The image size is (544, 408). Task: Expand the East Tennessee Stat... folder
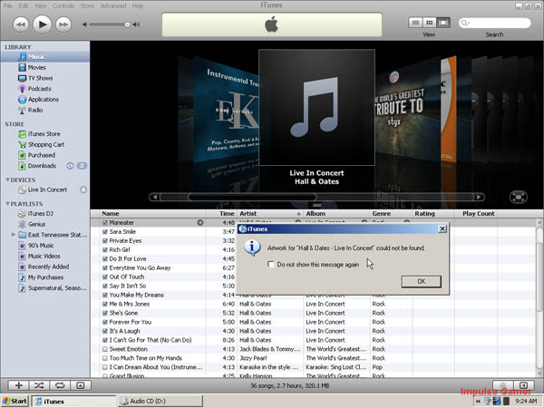[x=14, y=235]
